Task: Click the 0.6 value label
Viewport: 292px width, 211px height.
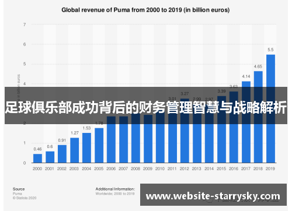Action: point(50,146)
